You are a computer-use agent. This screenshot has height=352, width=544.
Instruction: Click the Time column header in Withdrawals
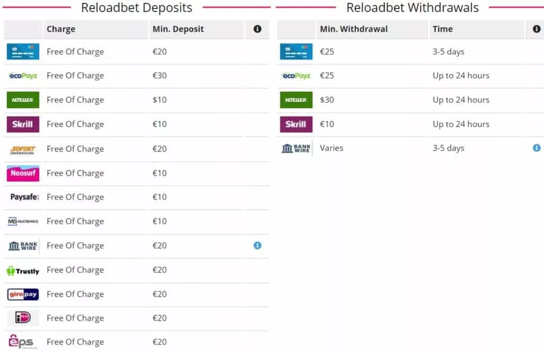pyautogui.click(x=443, y=29)
